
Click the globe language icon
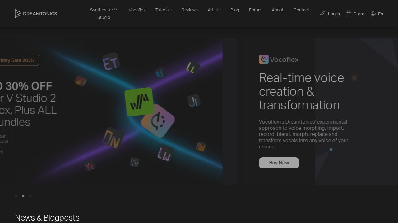pos(373,14)
